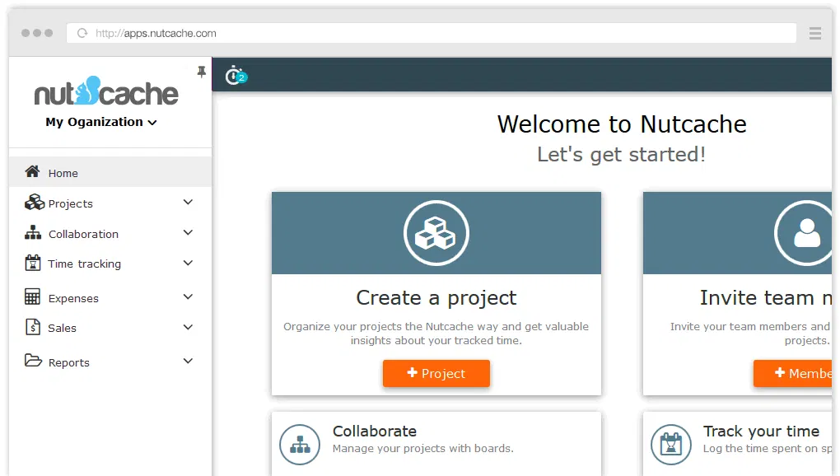This screenshot has width=840, height=476.
Task: Click the Expenses calculator icon
Action: (x=33, y=296)
